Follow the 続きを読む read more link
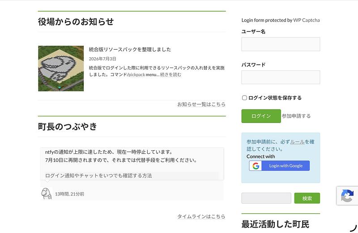Viewport: 358px width, 233px height. point(170,75)
